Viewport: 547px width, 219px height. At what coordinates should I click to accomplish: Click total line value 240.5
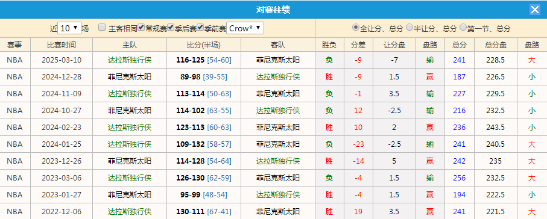tap(496, 144)
